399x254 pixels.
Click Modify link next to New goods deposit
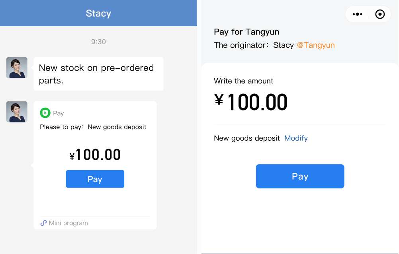(296, 138)
